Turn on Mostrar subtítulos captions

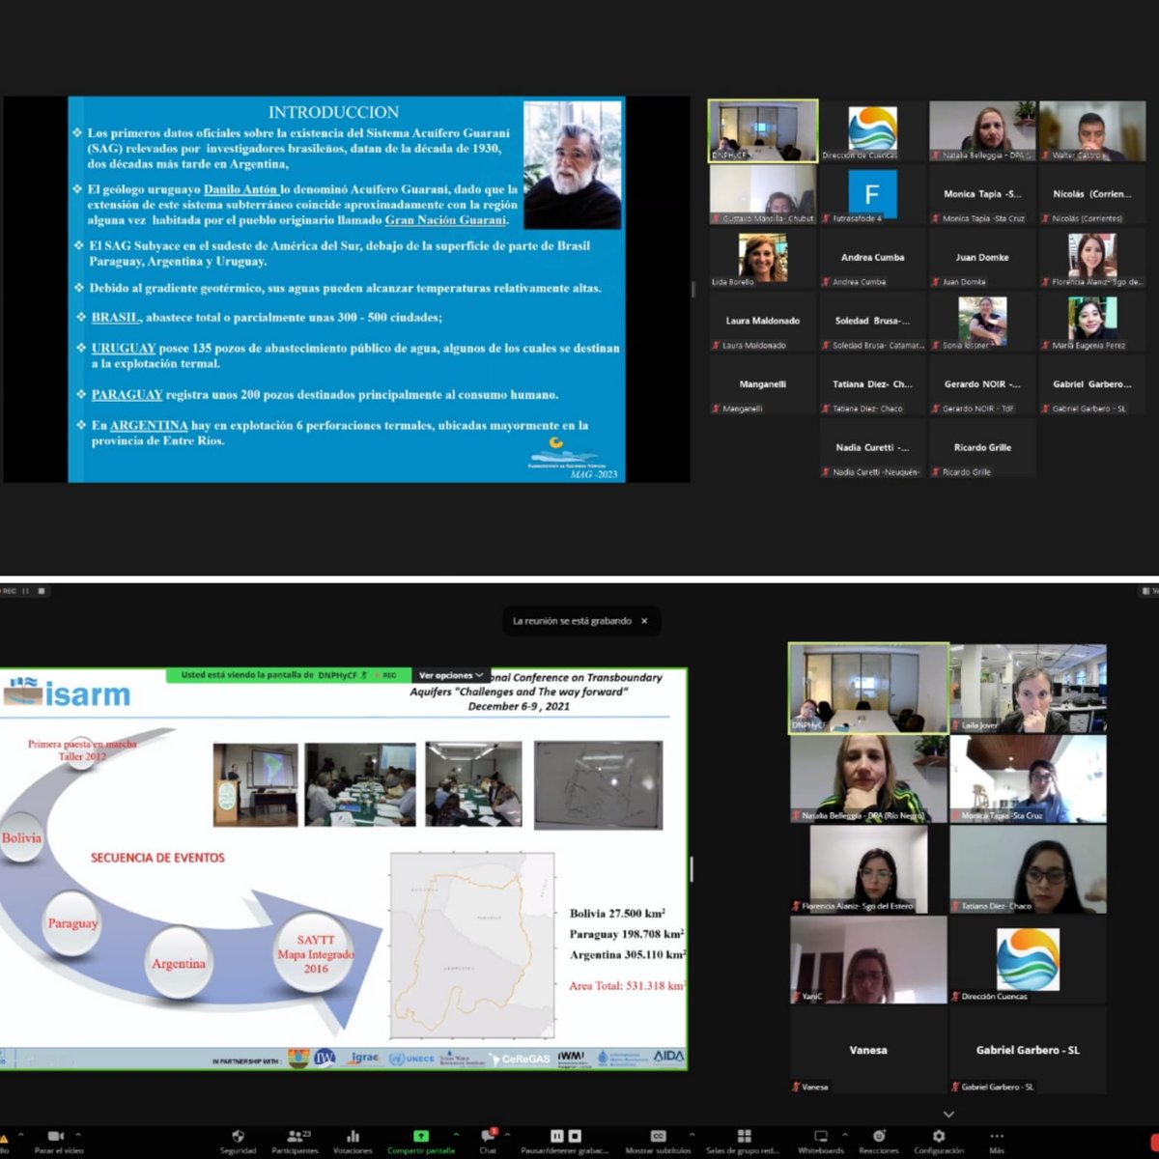click(x=658, y=1141)
